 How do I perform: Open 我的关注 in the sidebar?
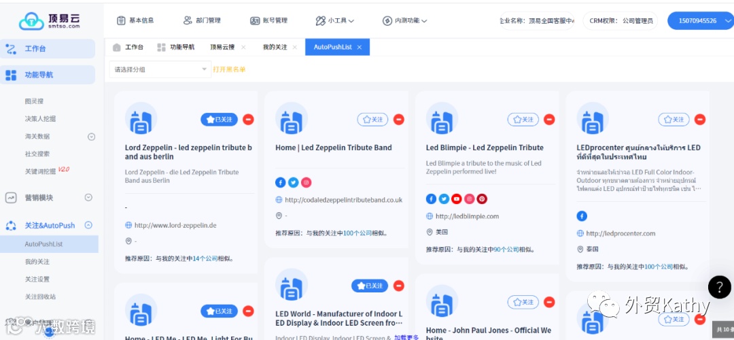tap(37, 262)
